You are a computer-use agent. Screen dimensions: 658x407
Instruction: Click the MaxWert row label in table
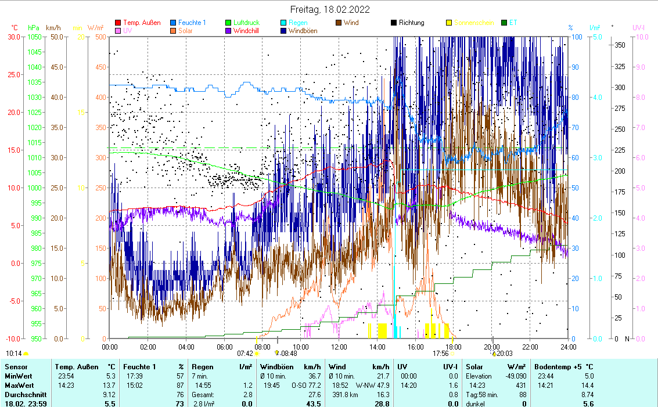pos(18,386)
